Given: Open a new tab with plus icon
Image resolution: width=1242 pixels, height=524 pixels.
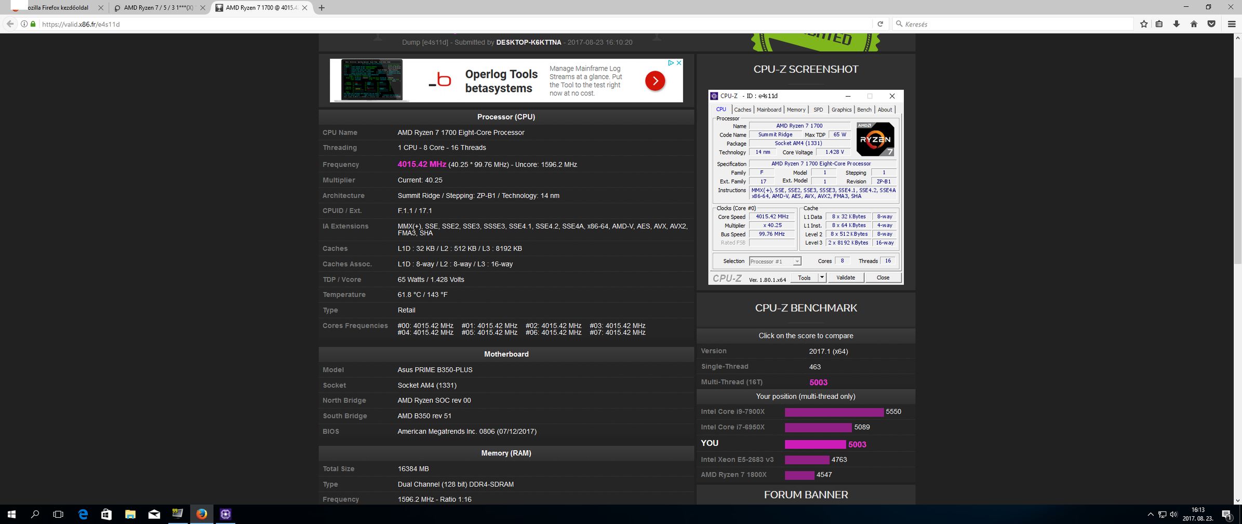Looking at the screenshot, I should (322, 8).
